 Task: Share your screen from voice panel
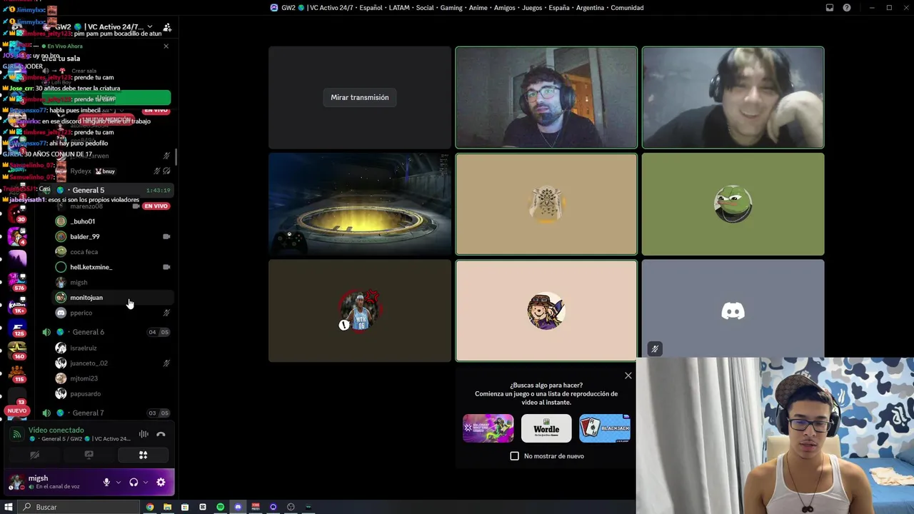89,455
